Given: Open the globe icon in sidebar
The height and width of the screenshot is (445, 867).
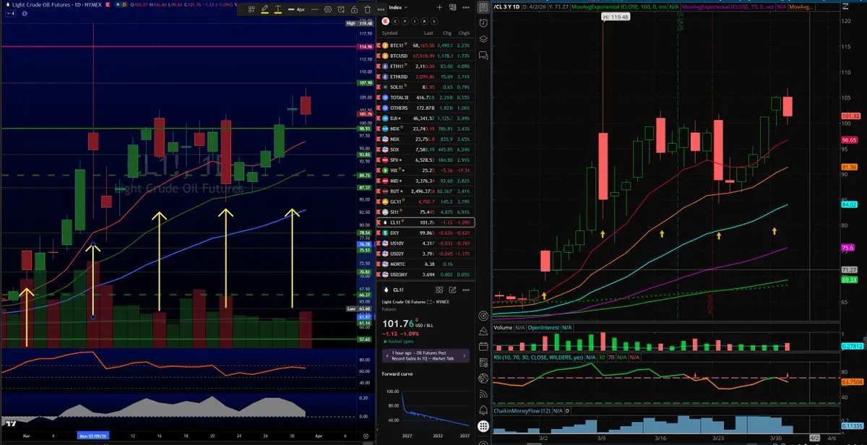Looking at the screenshot, I should 483,379.
